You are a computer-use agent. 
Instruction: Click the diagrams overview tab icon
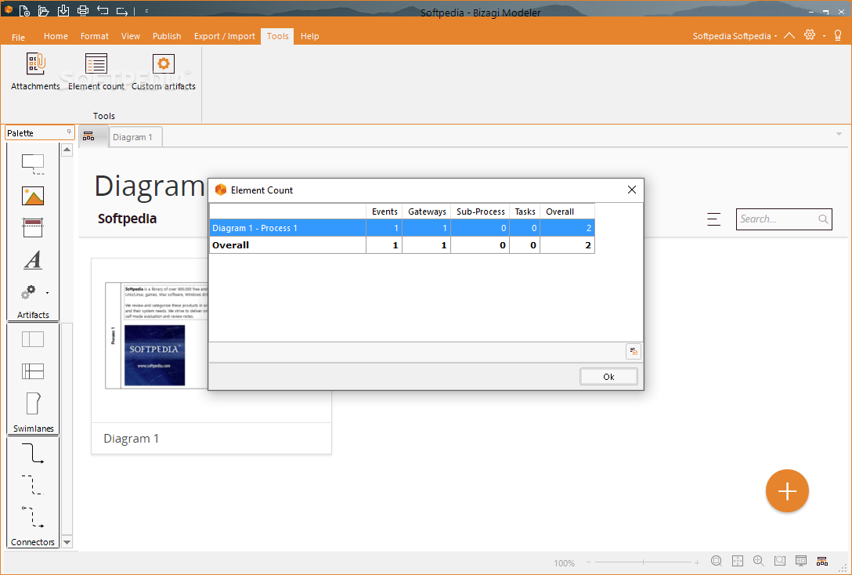[x=88, y=137]
